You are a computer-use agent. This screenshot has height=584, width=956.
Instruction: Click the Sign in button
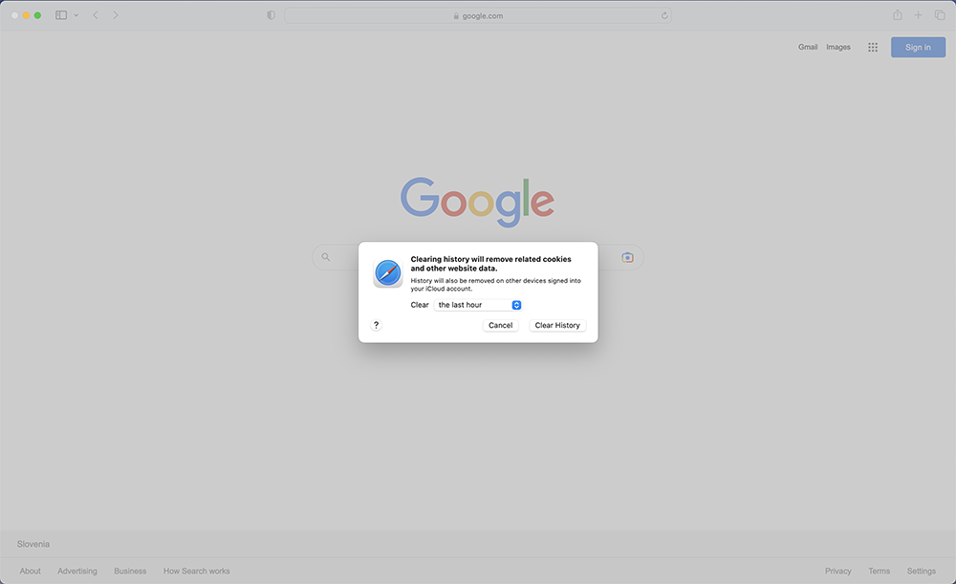pyautogui.click(x=918, y=47)
